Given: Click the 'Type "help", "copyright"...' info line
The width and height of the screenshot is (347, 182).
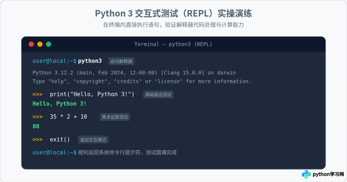Looking at the screenshot, I should click(x=142, y=81).
